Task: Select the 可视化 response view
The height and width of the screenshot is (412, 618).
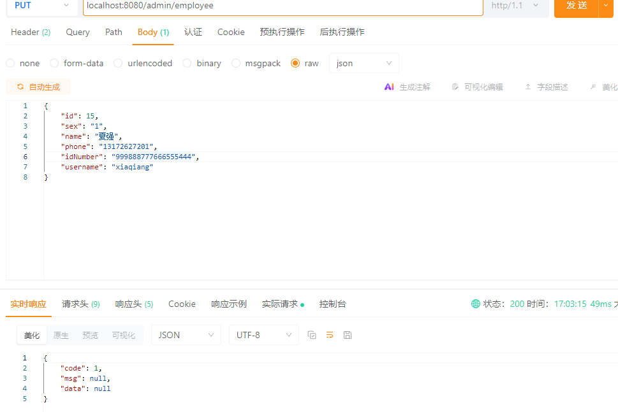Action: click(123, 335)
